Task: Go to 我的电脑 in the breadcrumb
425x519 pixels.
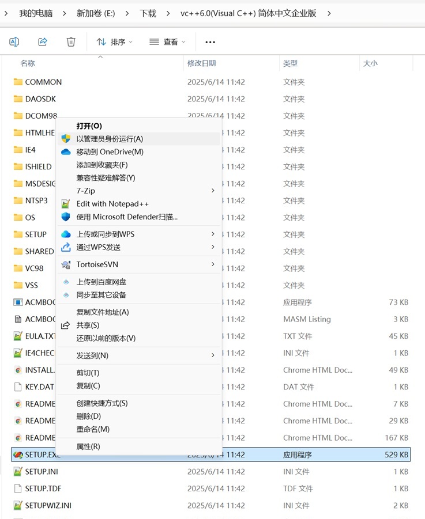Action: click(x=36, y=14)
